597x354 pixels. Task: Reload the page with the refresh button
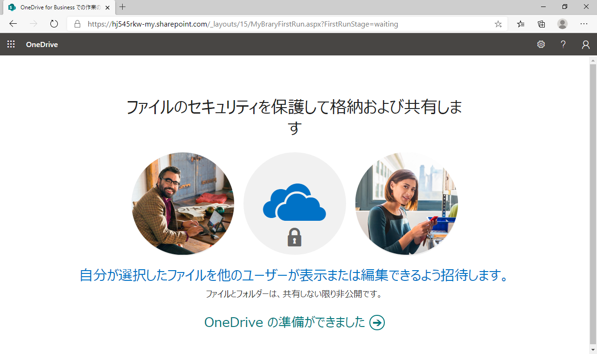click(54, 24)
